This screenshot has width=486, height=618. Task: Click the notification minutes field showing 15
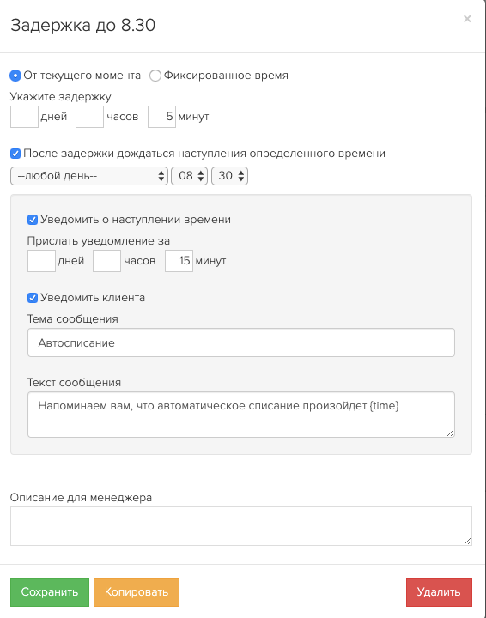[179, 261]
